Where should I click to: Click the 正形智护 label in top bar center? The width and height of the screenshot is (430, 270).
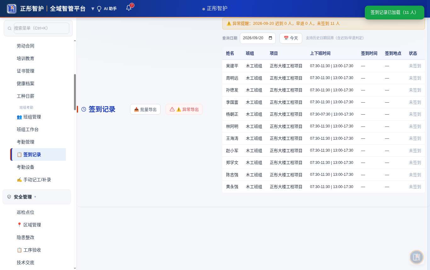(x=217, y=8)
